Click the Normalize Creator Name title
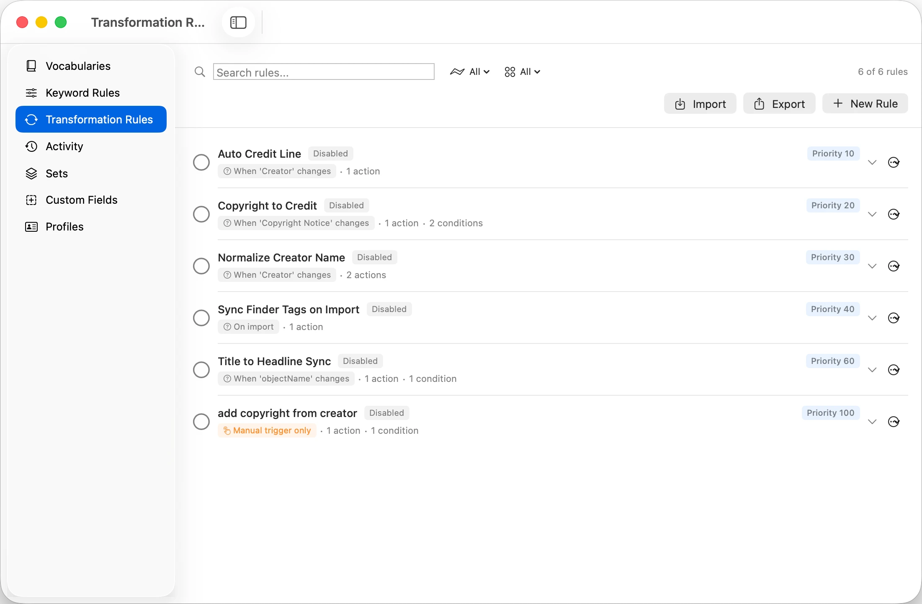 click(281, 258)
